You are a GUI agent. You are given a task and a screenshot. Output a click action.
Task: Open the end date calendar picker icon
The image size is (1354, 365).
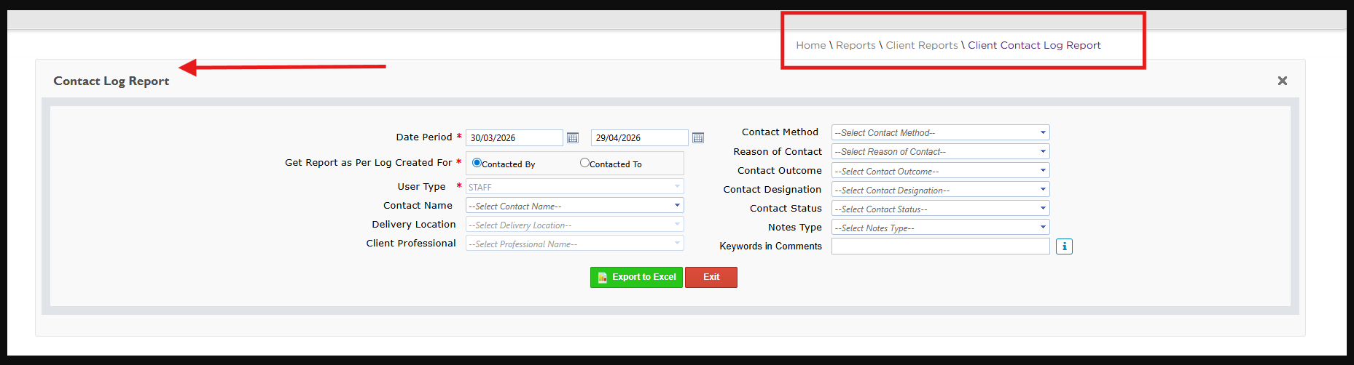pyautogui.click(x=698, y=138)
